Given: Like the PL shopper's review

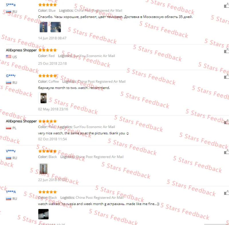Looking at the screenshot, I should click(226, 122).
